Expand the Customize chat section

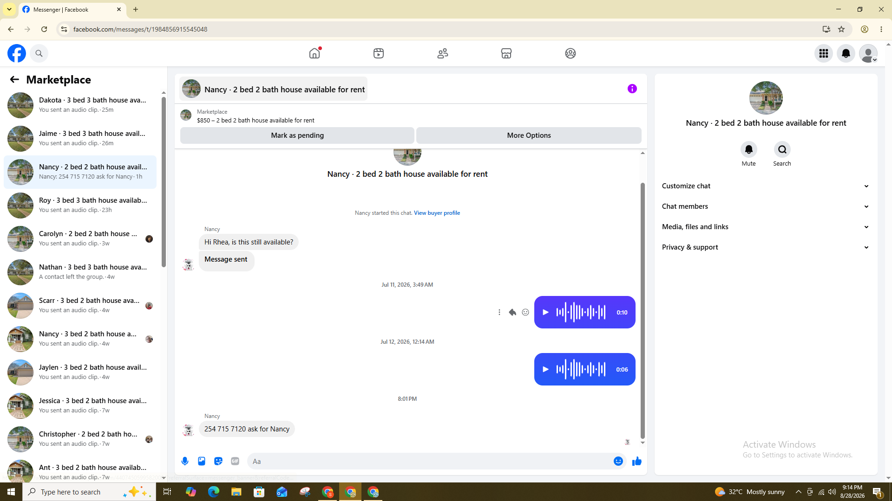[766, 186]
